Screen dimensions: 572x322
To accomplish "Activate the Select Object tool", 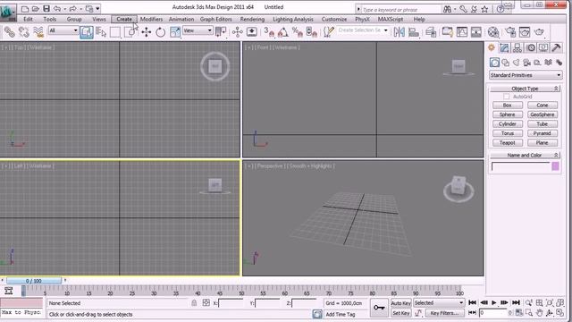I will (x=87, y=32).
